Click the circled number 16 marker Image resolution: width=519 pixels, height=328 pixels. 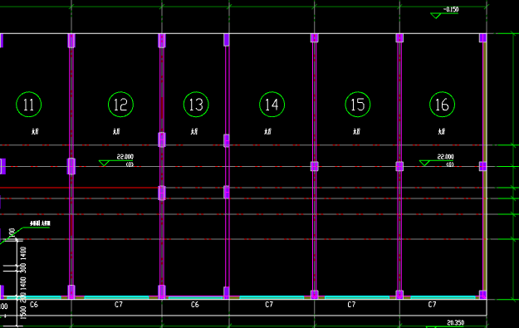click(443, 105)
